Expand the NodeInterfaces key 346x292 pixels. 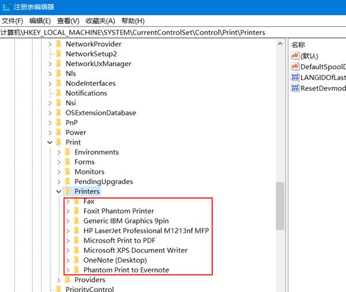click(50, 84)
